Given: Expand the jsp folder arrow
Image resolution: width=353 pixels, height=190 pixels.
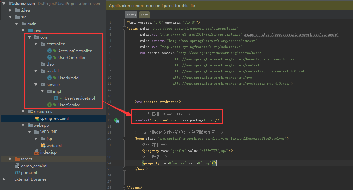Looking at the screenshot, I should click(36, 138).
